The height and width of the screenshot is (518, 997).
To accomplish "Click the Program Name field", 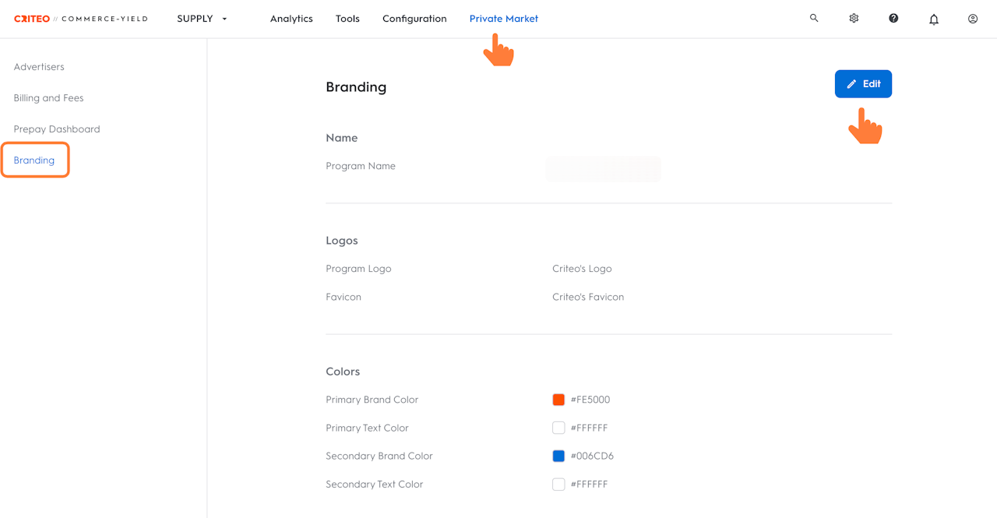I will point(604,169).
